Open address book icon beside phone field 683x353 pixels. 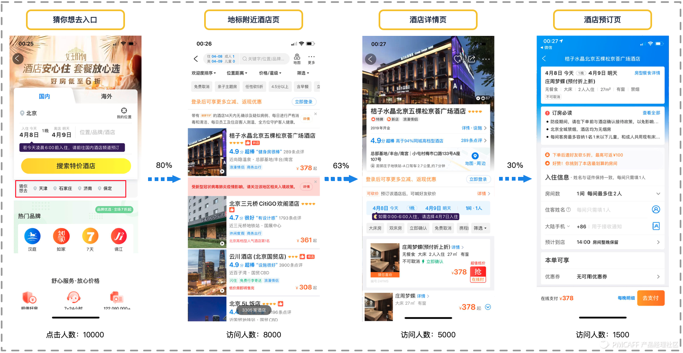click(x=656, y=226)
